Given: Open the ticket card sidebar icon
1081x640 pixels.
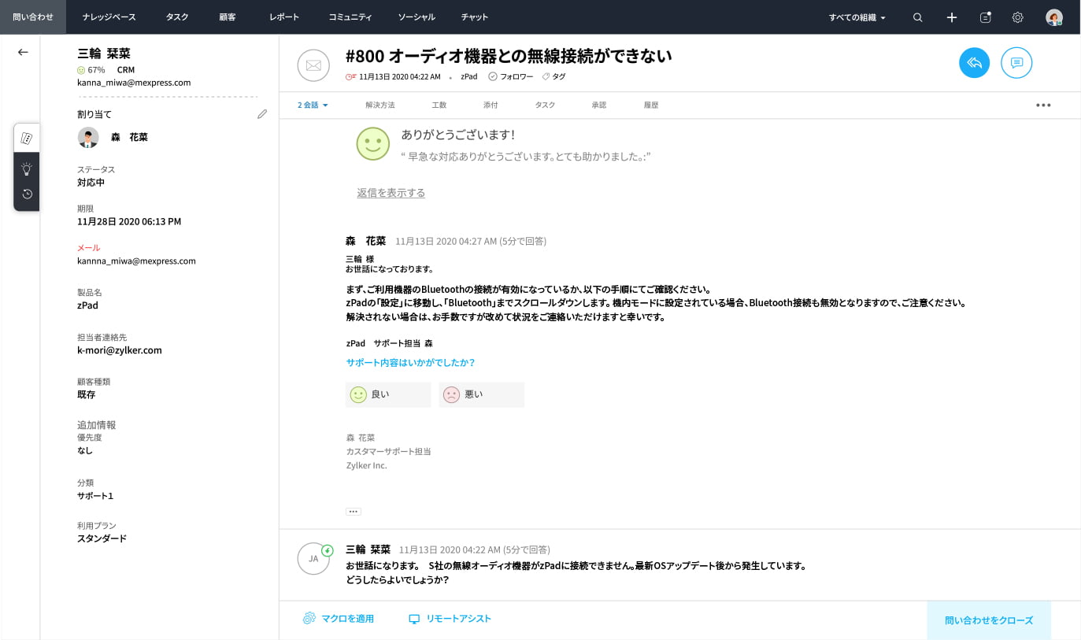Looking at the screenshot, I should pyautogui.click(x=26, y=138).
